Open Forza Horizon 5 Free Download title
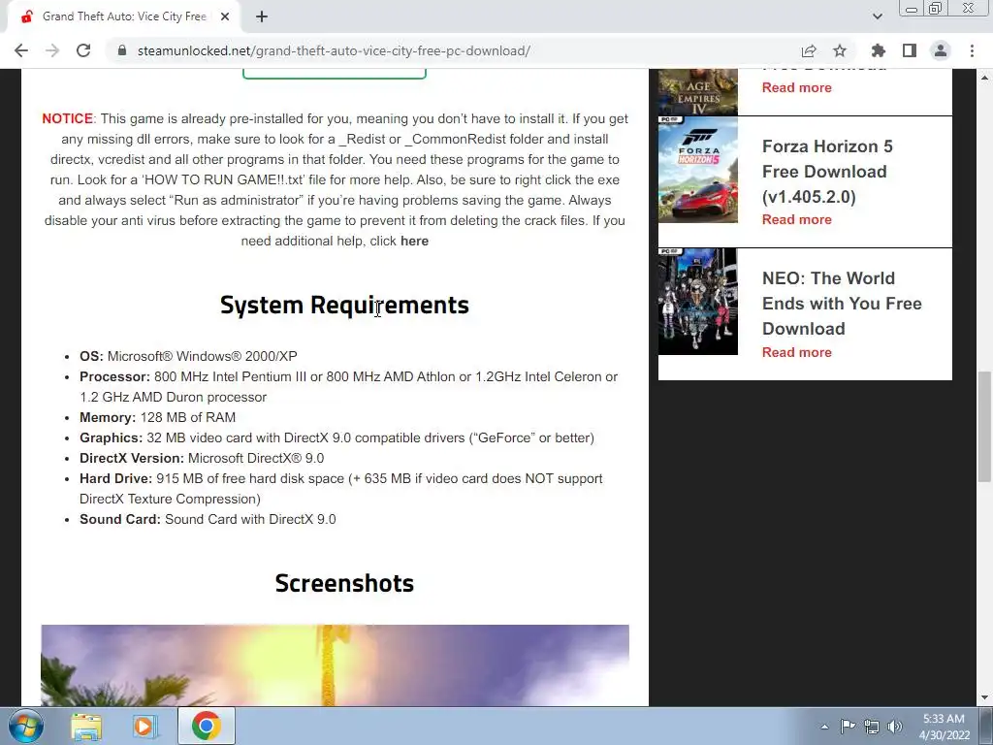Screen dimensions: 993x745 tap(827, 171)
